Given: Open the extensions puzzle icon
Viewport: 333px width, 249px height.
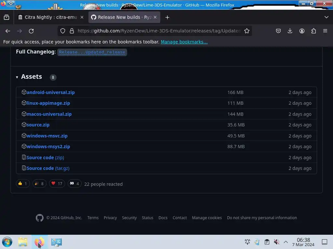Looking at the screenshot, I should 313,31.
